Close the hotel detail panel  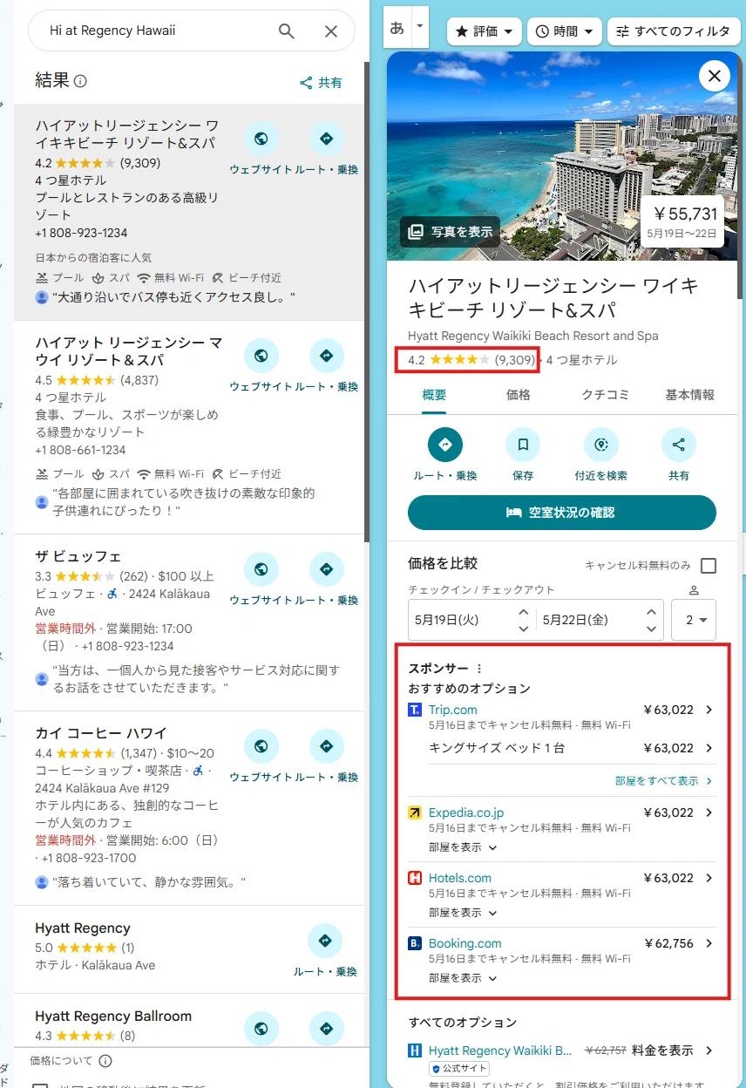(x=715, y=76)
